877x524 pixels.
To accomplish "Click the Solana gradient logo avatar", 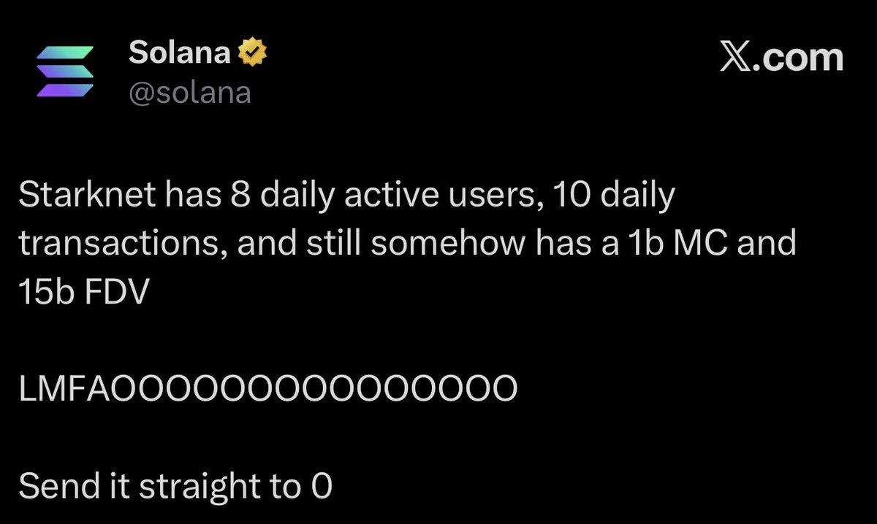I will coord(64,72).
